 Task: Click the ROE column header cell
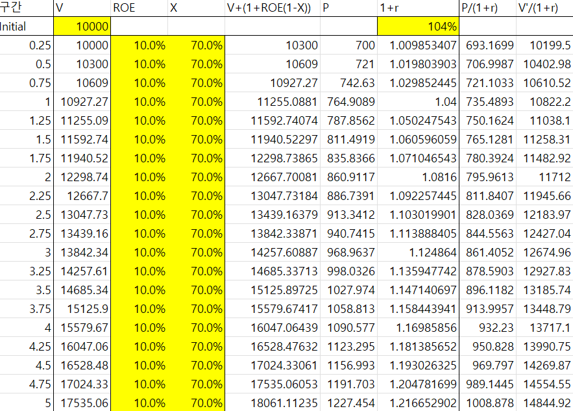pyautogui.click(x=139, y=8)
